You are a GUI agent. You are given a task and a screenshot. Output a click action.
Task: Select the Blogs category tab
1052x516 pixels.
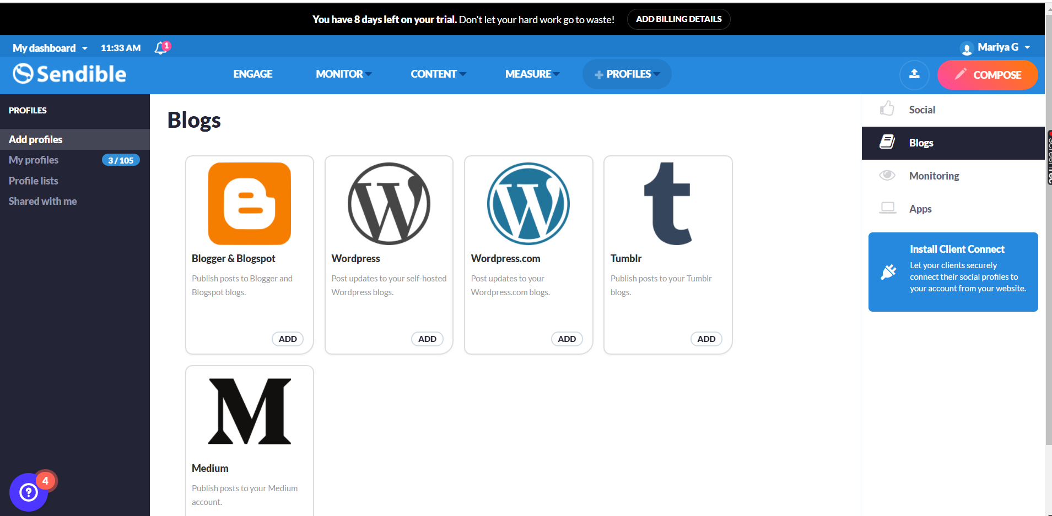(x=953, y=143)
